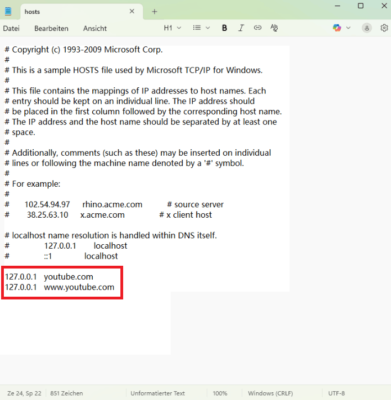Add a new tab with plus icon
The width and height of the screenshot is (391, 400).
click(x=155, y=11)
